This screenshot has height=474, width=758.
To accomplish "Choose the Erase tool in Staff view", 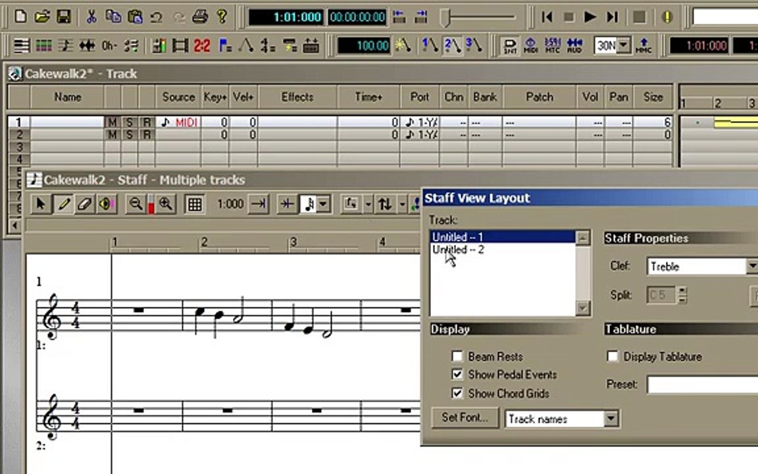I will pos(85,204).
